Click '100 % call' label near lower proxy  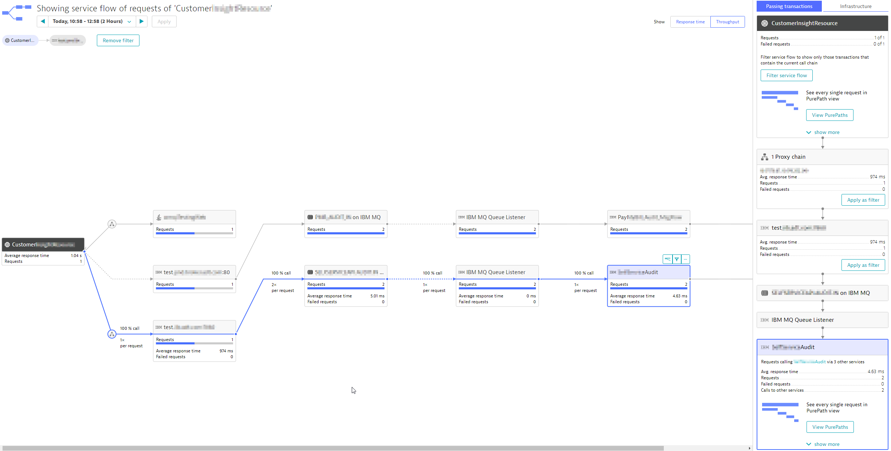(x=130, y=328)
